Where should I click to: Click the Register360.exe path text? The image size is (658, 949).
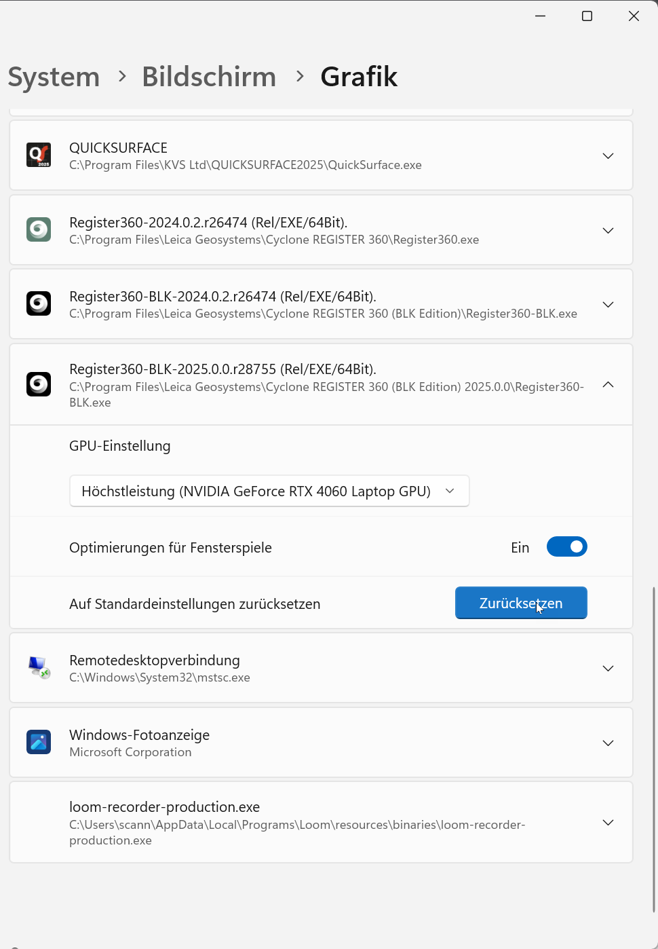pyautogui.click(x=274, y=240)
